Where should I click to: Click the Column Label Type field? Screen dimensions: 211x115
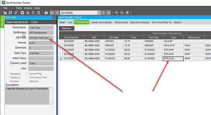pos(41,63)
